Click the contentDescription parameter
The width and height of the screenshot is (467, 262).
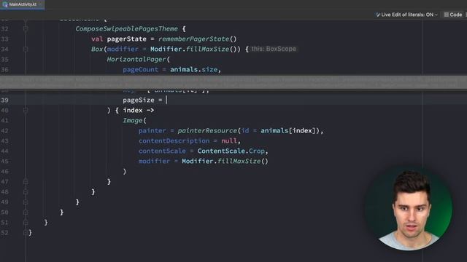pyautogui.click(x=174, y=140)
